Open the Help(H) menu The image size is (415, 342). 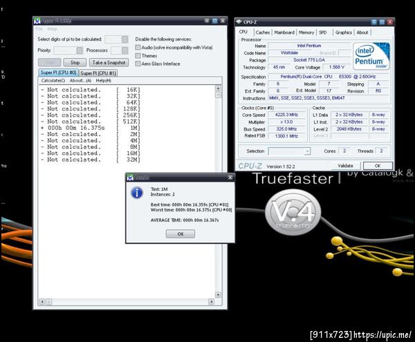tap(104, 80)
